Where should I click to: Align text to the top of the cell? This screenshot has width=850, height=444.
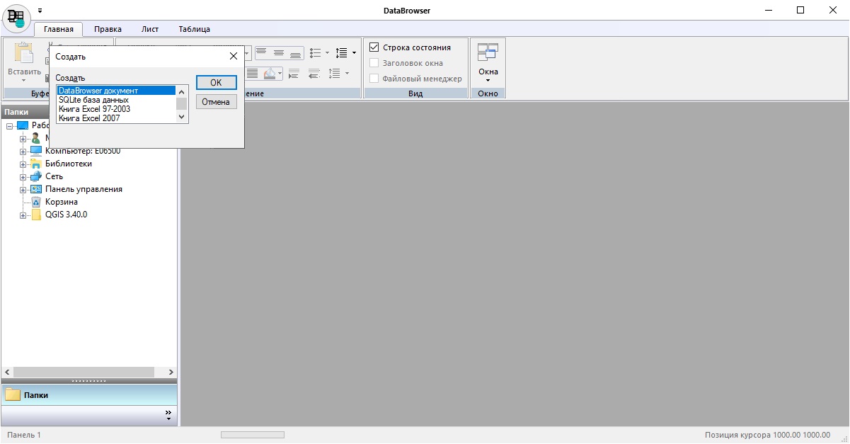pos(261,52)
